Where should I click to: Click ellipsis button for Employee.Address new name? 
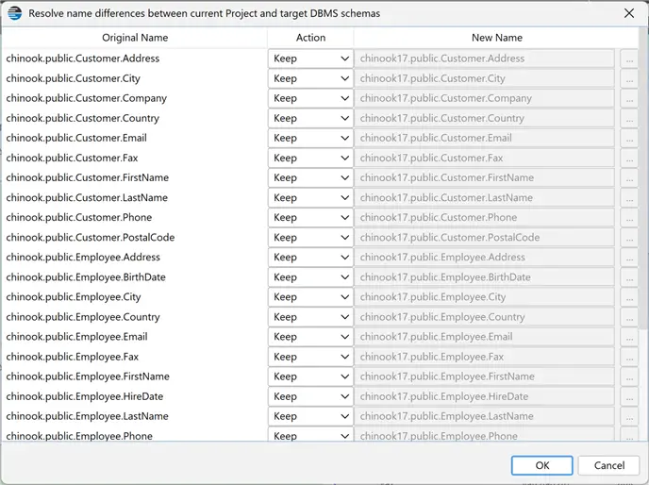(x=629, y=258)
